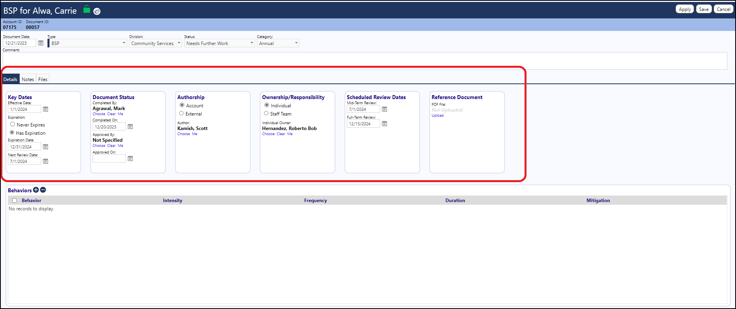
Task: Click the Full-Term Review field 12/15/2024
Action: [x=363, y=124]
